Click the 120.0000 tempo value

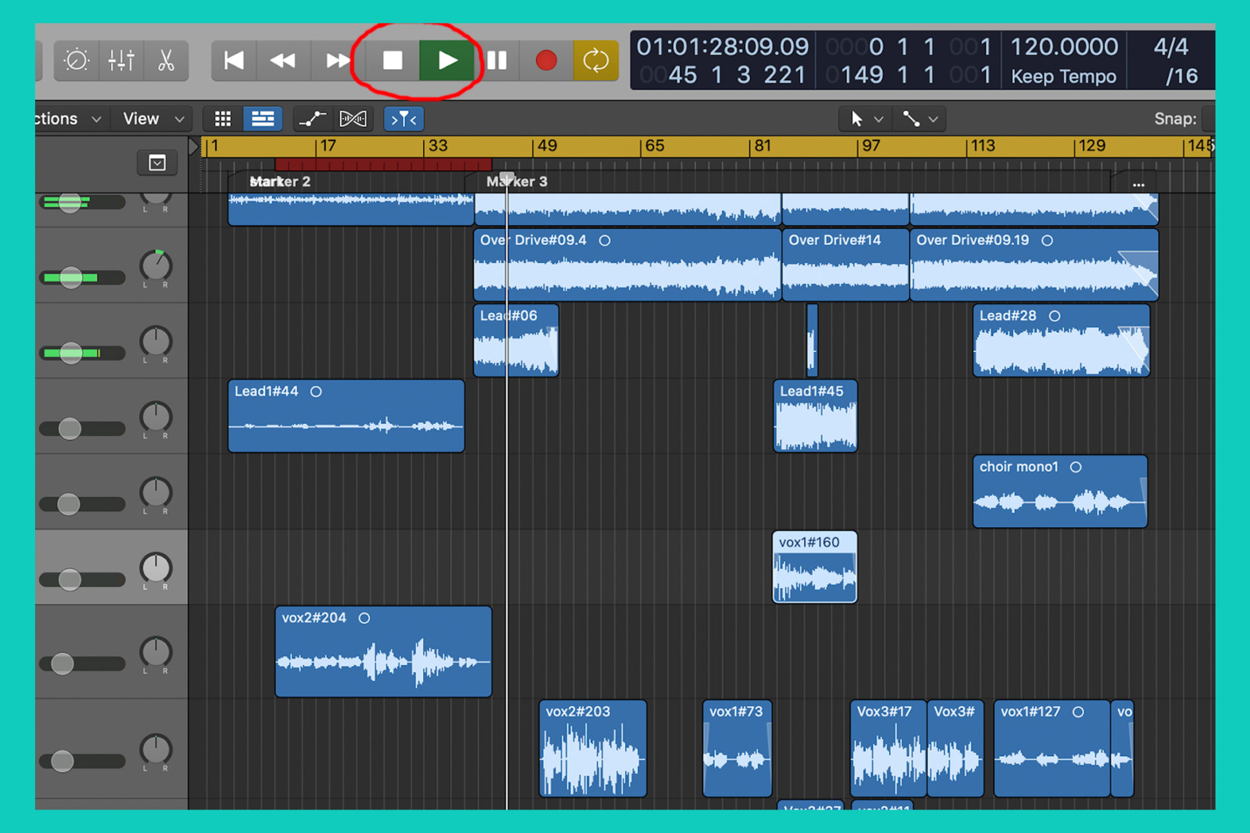(x=1064, y=47)
